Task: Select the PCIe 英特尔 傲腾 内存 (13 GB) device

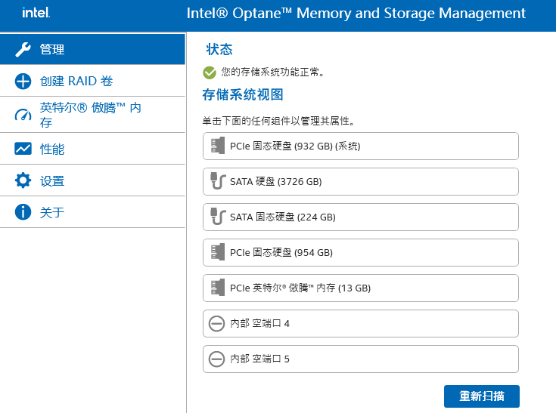Action: [360, 288]
